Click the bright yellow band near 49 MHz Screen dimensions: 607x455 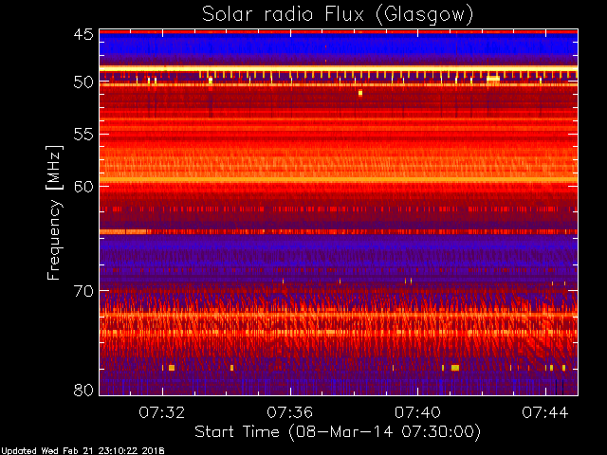coord(339,69)
